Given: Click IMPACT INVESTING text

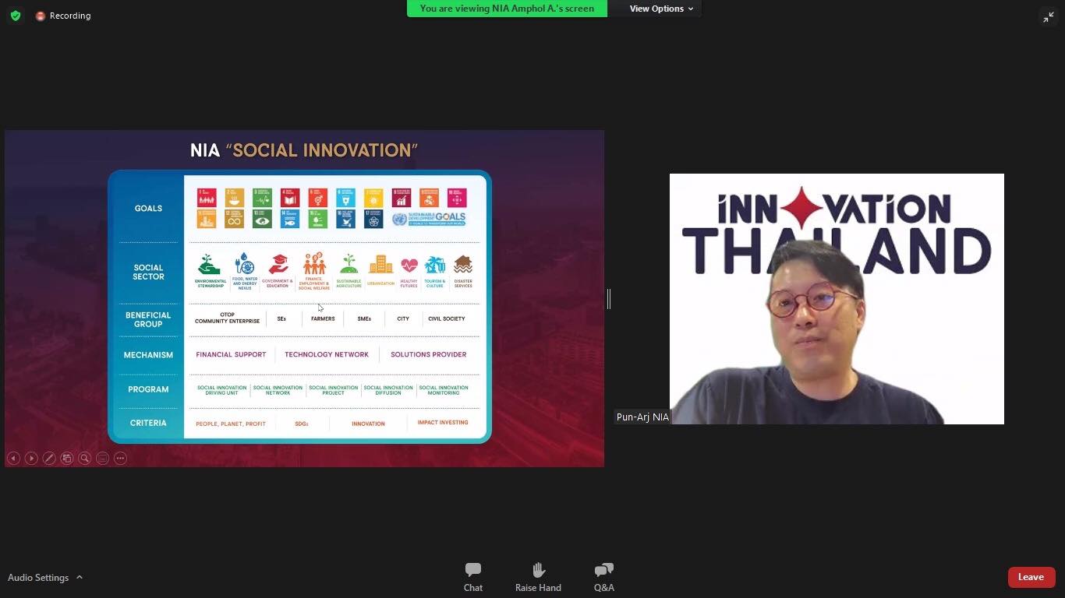Looking at the screenshot, I should pos(443,423).
